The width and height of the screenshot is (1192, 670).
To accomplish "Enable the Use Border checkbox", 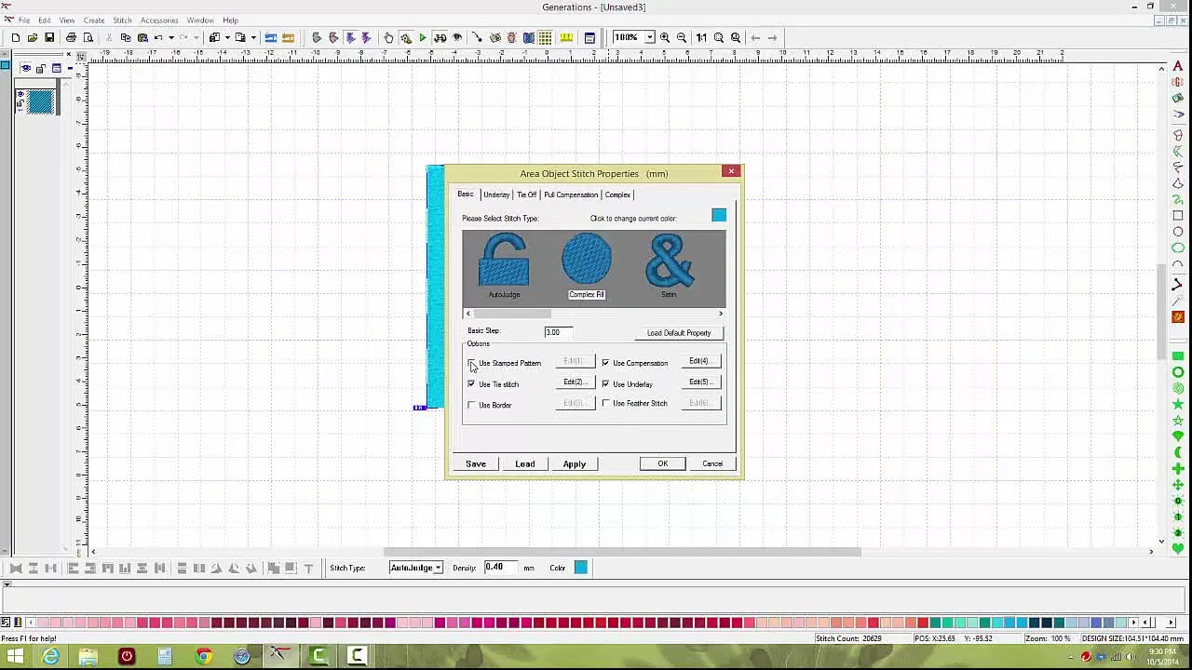I will click(472, 405).
